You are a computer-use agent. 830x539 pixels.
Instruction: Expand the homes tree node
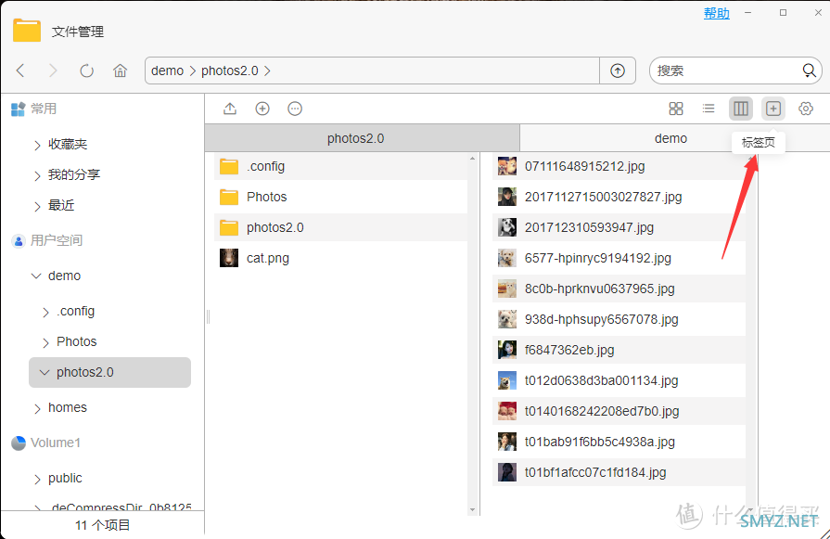pos(37,408)
